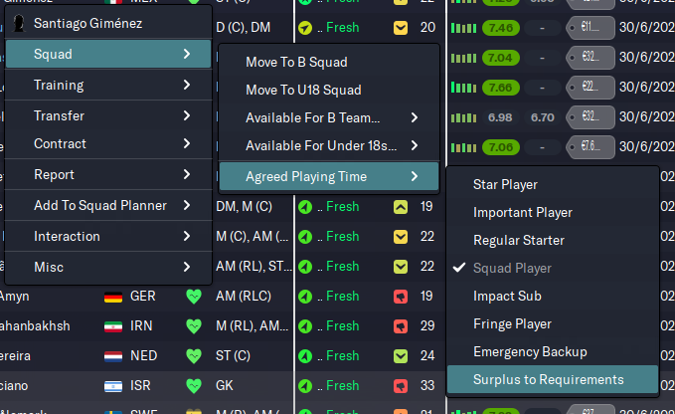
Task: Click the Netherlands flag icon
Action: click(x=113, y=355)
